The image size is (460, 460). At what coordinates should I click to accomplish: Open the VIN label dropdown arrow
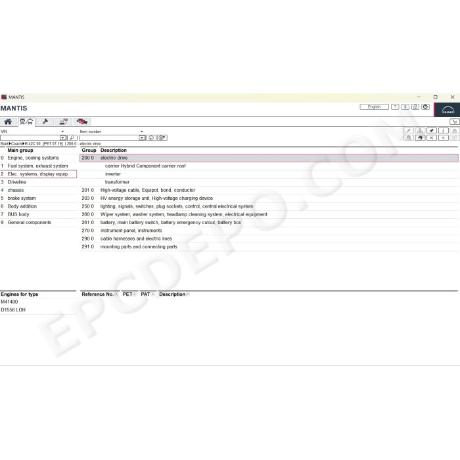pyautogui.click(x=62, y=131)
